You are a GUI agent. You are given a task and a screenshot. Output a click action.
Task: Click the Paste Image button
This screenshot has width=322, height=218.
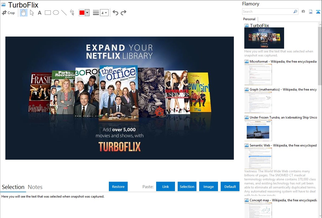209,187
